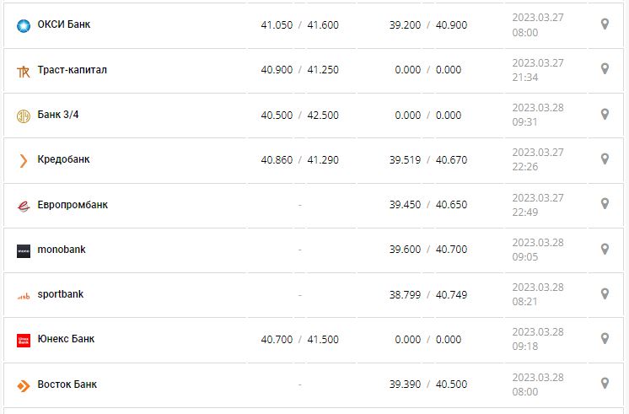
Task: Open map location pin for ОКСИ Банк
Action: point(605,24)
